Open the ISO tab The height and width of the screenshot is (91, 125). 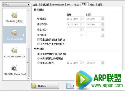tap(69, 5)
